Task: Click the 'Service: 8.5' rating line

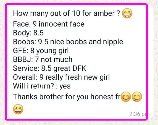Action: coord(50,68)
